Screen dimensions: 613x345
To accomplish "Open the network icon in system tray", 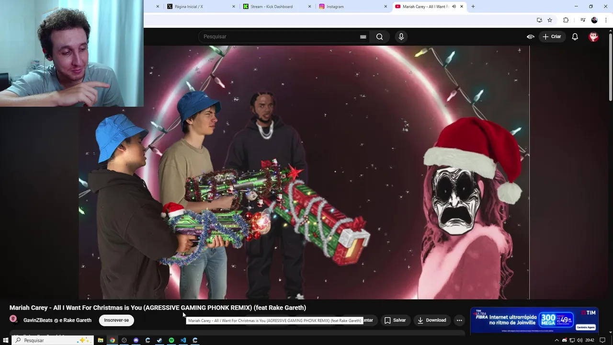I will [572, 340].
